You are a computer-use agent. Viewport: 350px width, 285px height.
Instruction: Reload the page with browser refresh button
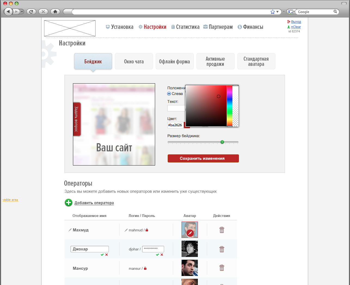(31, 12)
